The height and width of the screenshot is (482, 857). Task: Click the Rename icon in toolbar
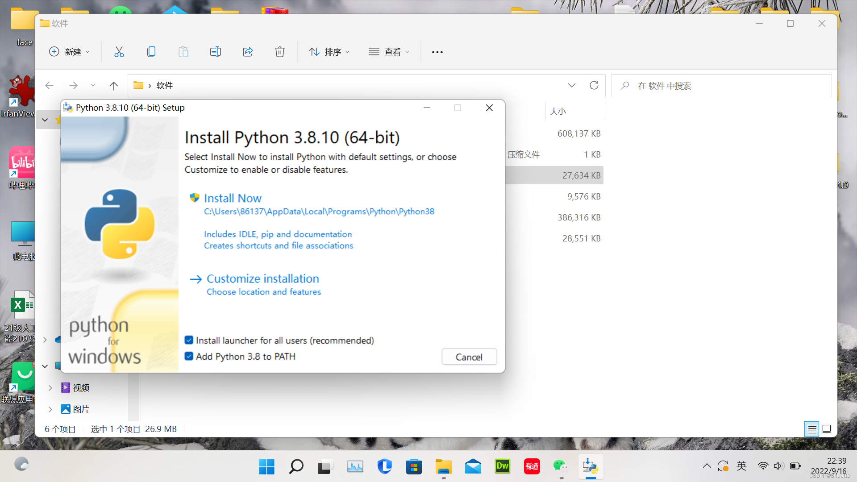click(x=215, y=52)
